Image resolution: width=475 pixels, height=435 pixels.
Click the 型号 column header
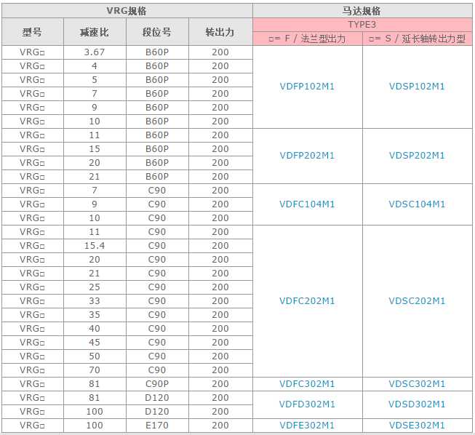pyautogui.click(x=33, y=32)
